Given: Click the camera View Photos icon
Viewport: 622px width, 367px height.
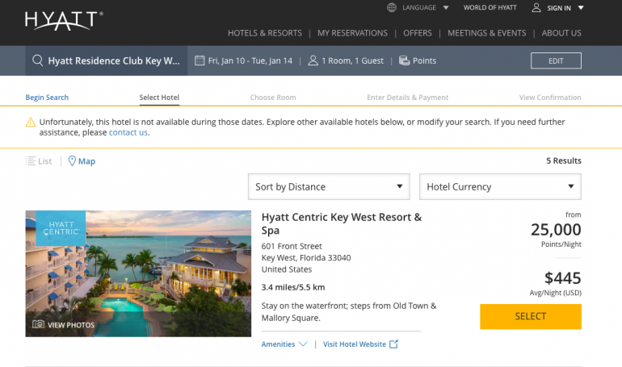Looking at the screenshot, I should pyautogui.click(x=38, y=325).
